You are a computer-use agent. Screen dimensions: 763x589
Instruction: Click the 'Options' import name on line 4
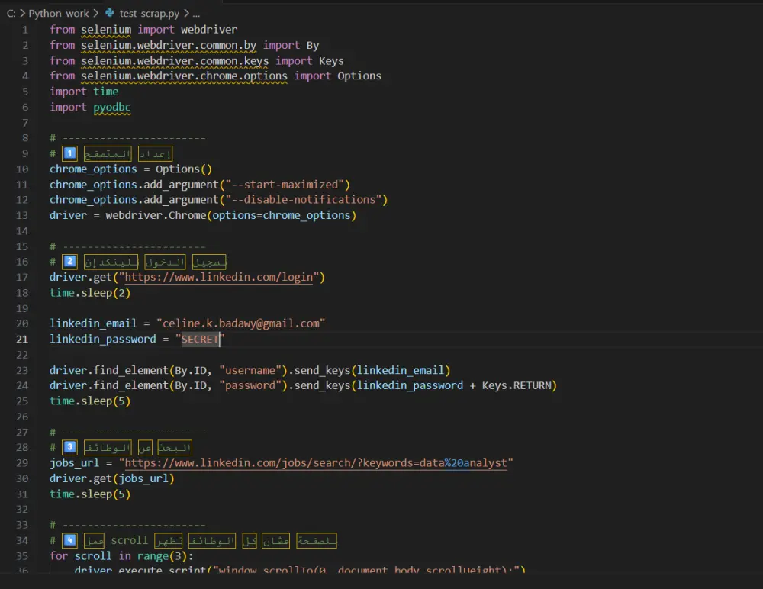359,76
